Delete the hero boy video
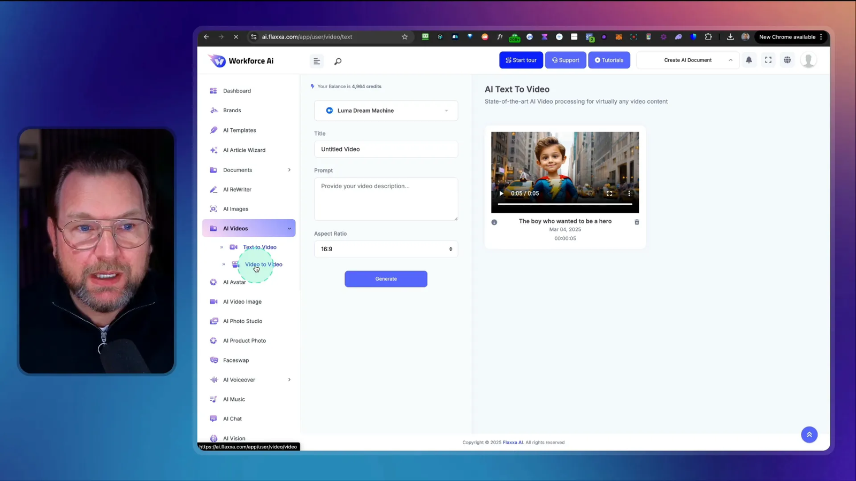This screenshot has height=481, width=856. [x=637, y=222]
